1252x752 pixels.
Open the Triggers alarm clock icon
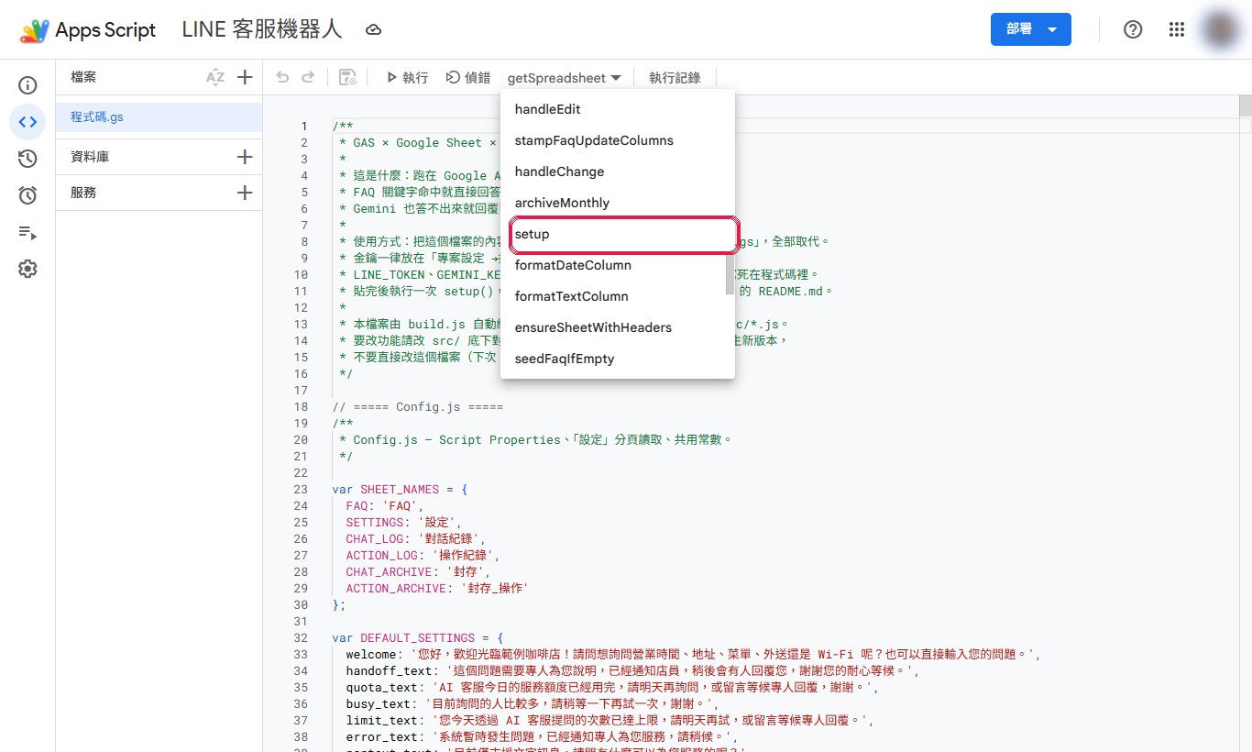[x=27, y=195]
